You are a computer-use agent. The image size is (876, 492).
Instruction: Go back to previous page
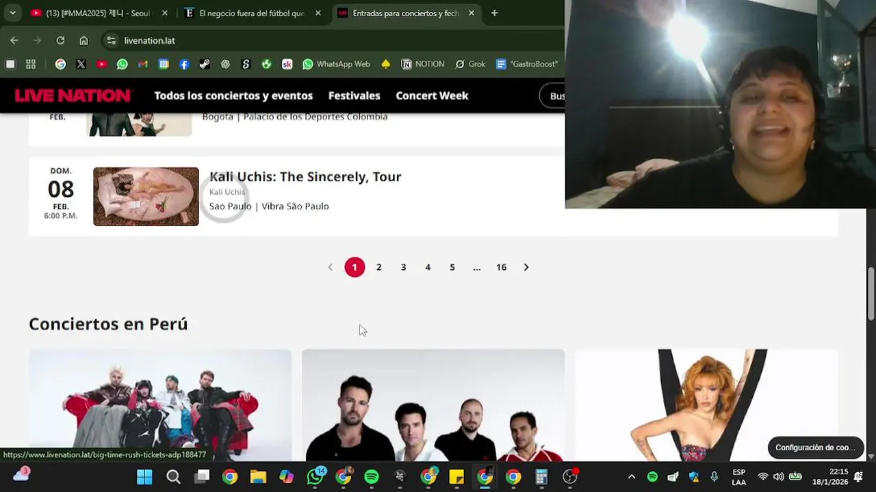[14, 40]
